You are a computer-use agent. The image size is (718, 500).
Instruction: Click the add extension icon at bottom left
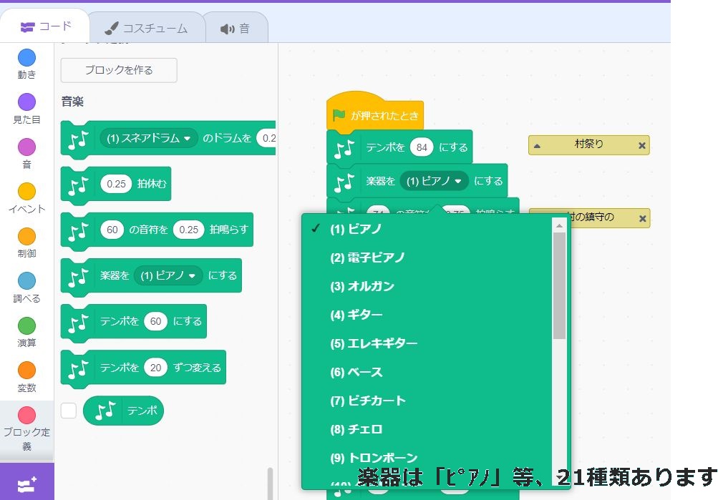[x=26, y=484]
